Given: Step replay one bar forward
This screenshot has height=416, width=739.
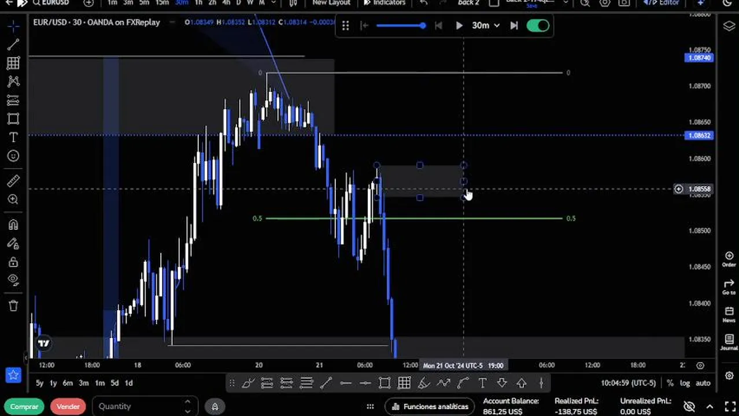Looking at the screenshot, I should pos(514,25).
